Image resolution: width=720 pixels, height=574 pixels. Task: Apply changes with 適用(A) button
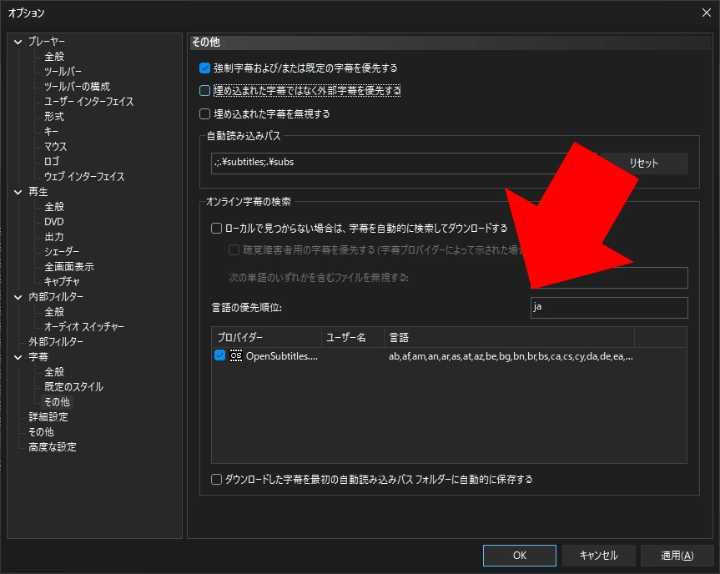677,556
